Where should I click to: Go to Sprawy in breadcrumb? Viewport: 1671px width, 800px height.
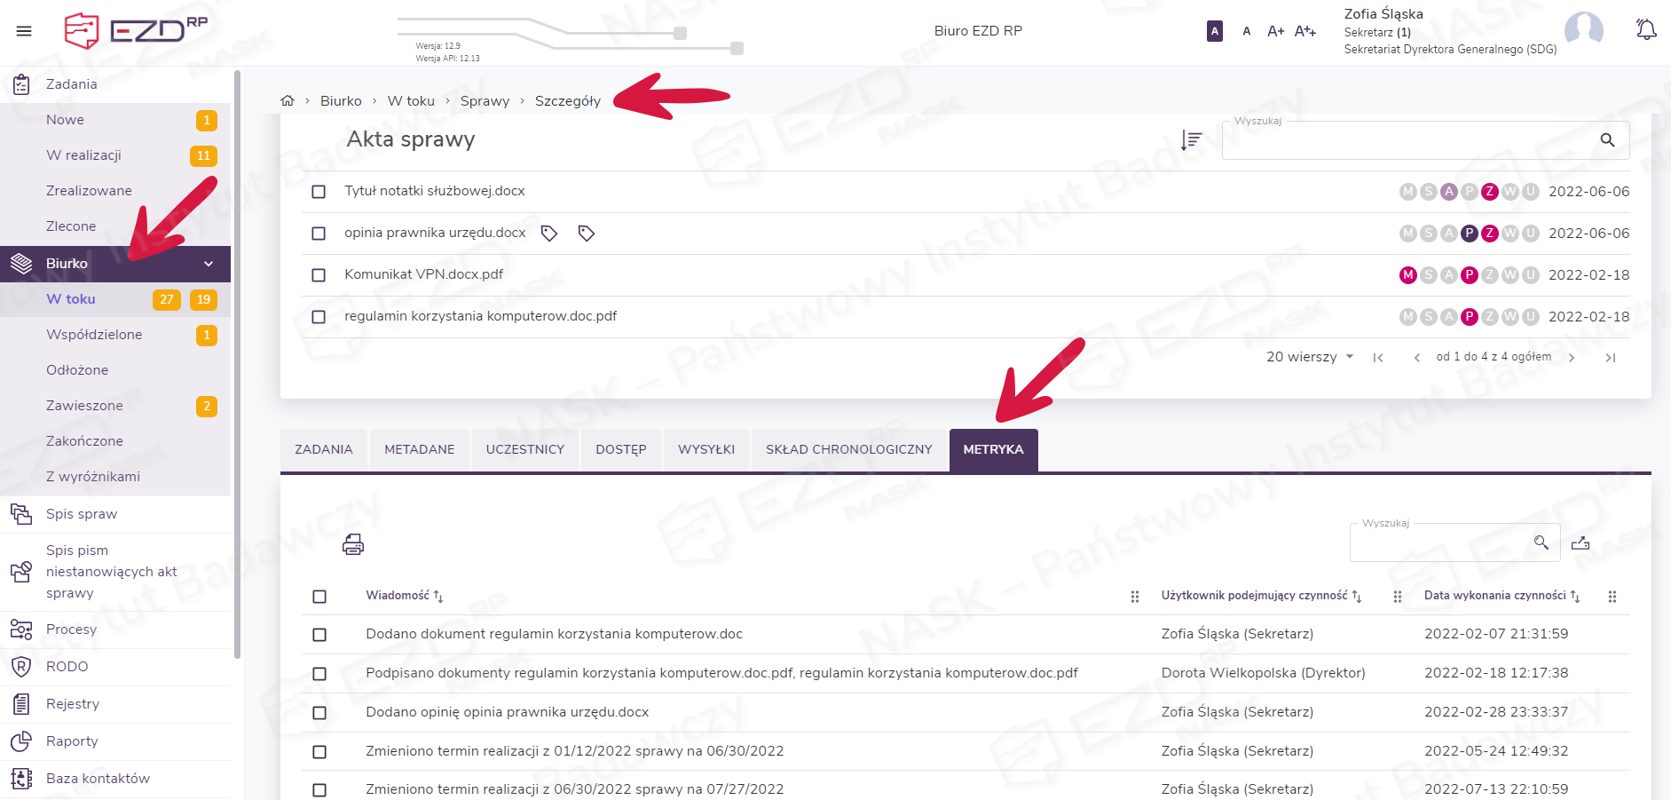485,101
